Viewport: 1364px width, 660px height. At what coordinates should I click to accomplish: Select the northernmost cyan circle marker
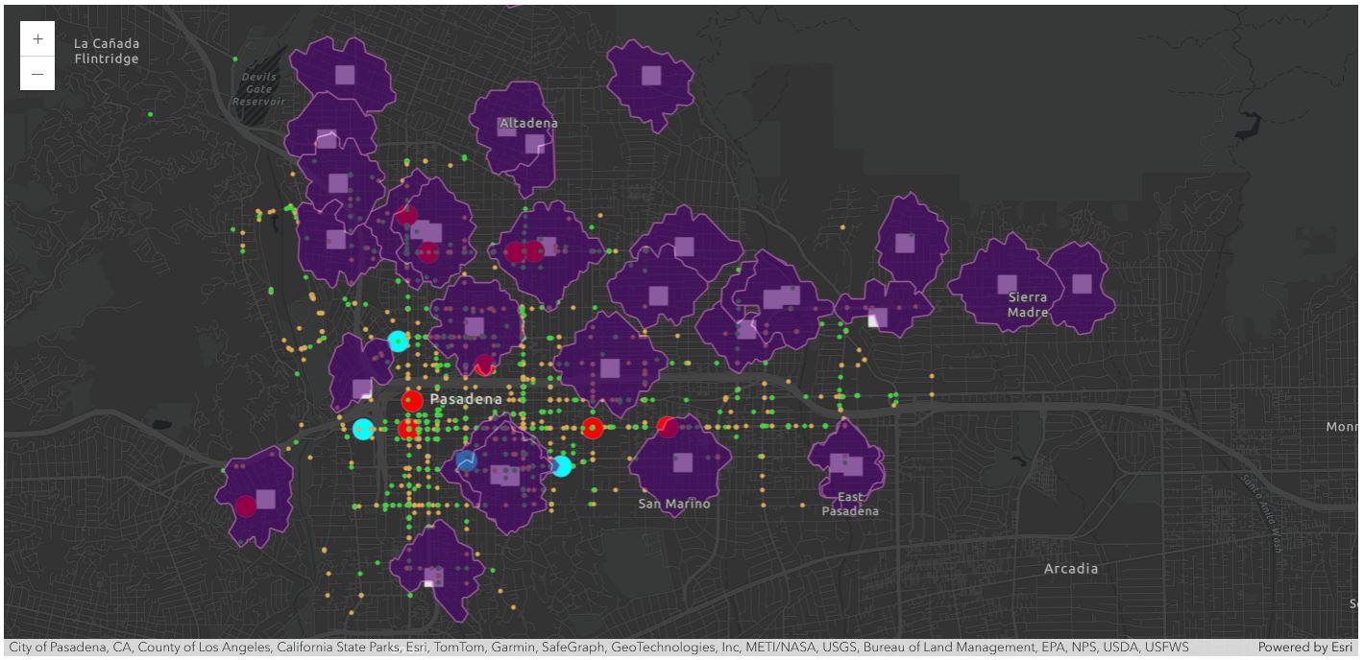click(x=398, y=341)
